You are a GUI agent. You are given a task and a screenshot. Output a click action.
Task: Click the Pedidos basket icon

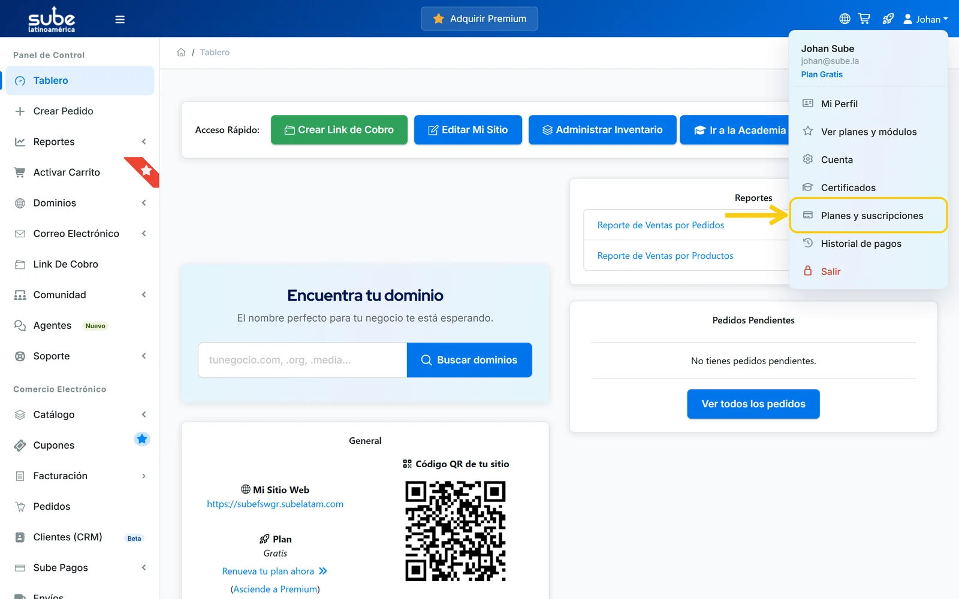point(20,507)
